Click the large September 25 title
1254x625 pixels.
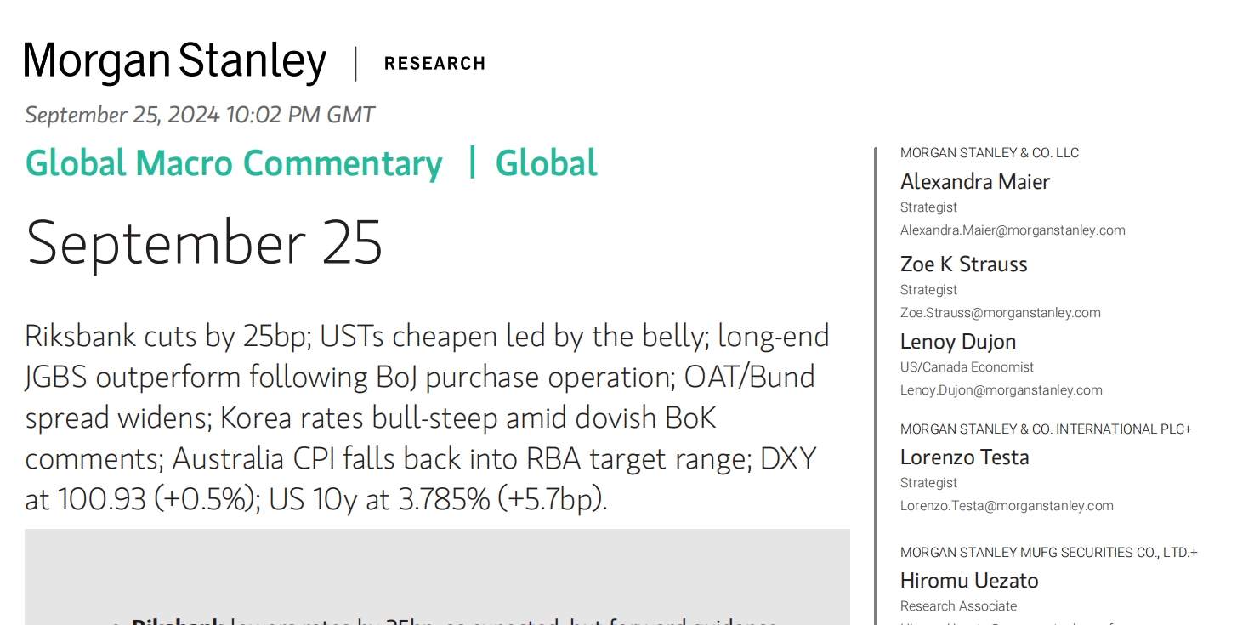point(204,242)
